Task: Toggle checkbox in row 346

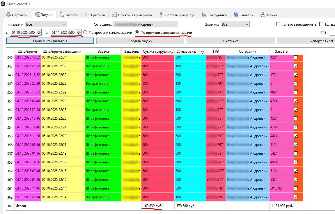Action: [x=296, y=57]
